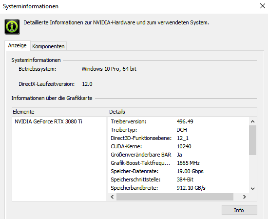
Task: Switch to the Komponenten tab
Action: 48,46
